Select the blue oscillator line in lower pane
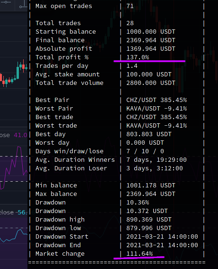This screenshot has height=269, width=218. click(14, 235)
